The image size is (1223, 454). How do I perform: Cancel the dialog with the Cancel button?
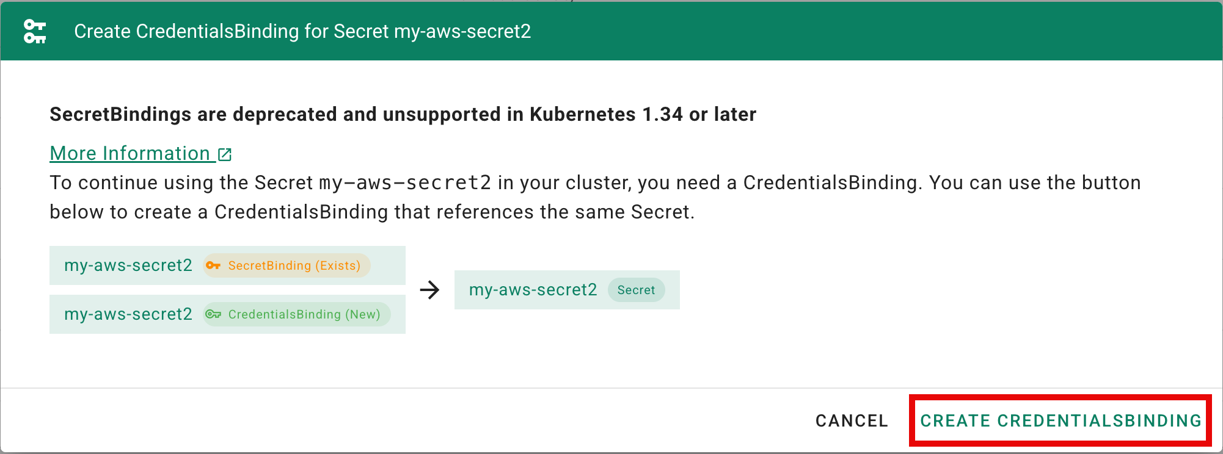(x=852, y=420)
